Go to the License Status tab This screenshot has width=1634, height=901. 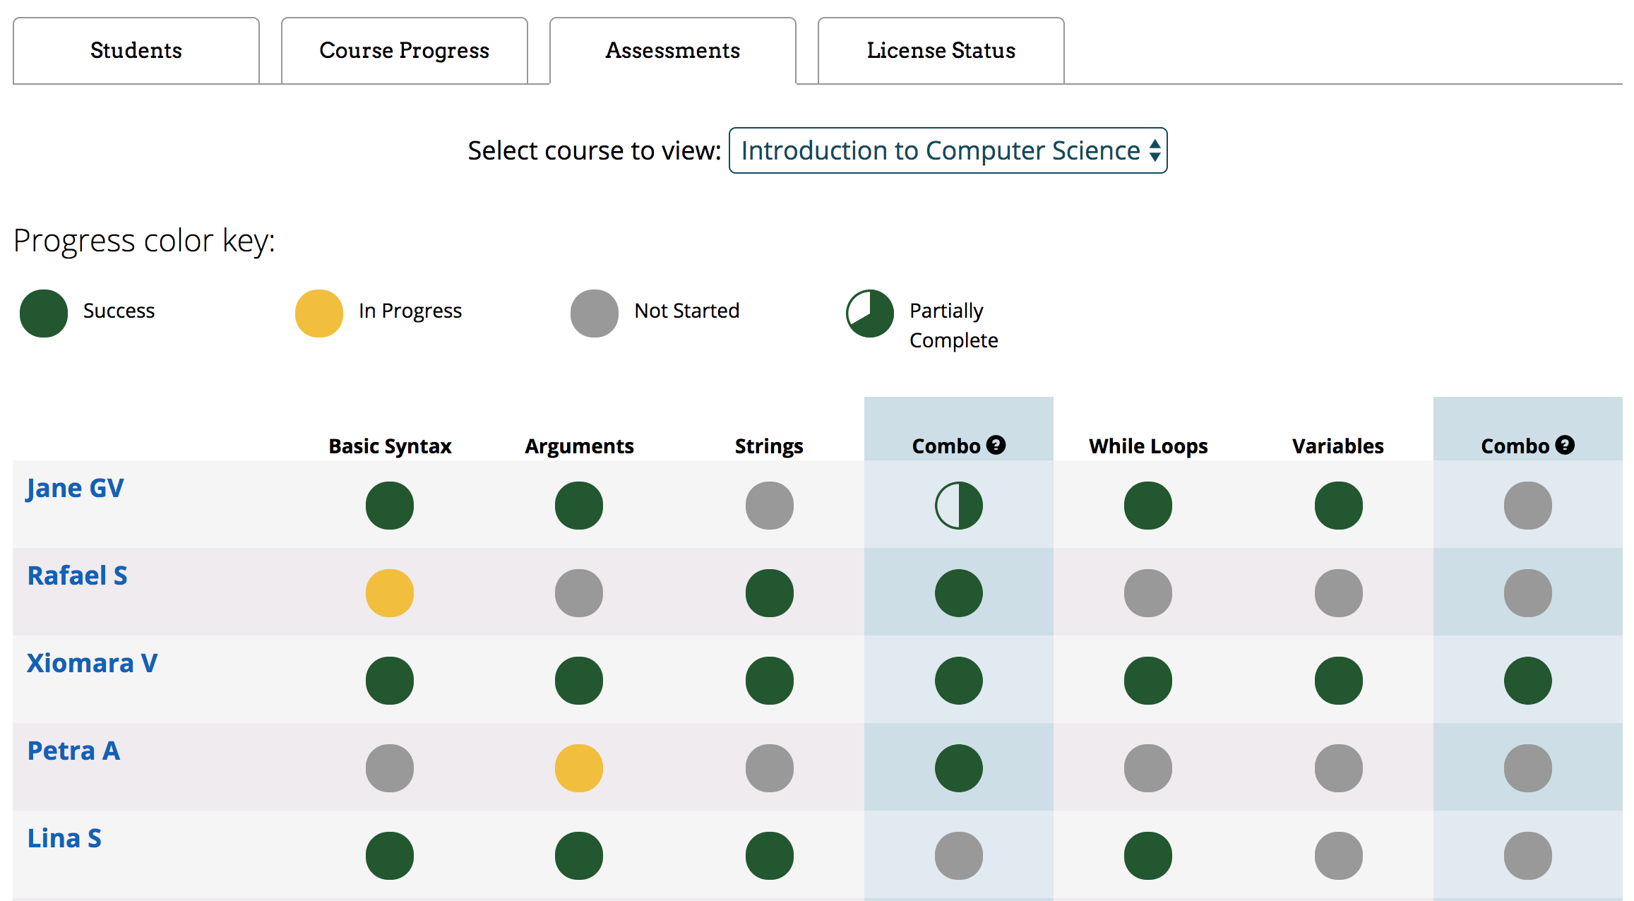click(x=941, y=51)
